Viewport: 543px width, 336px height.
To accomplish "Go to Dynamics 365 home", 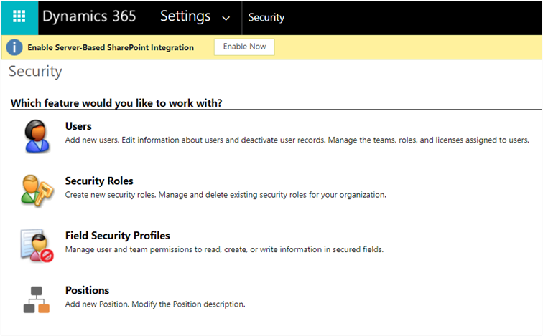I will (x=89, y=16).
